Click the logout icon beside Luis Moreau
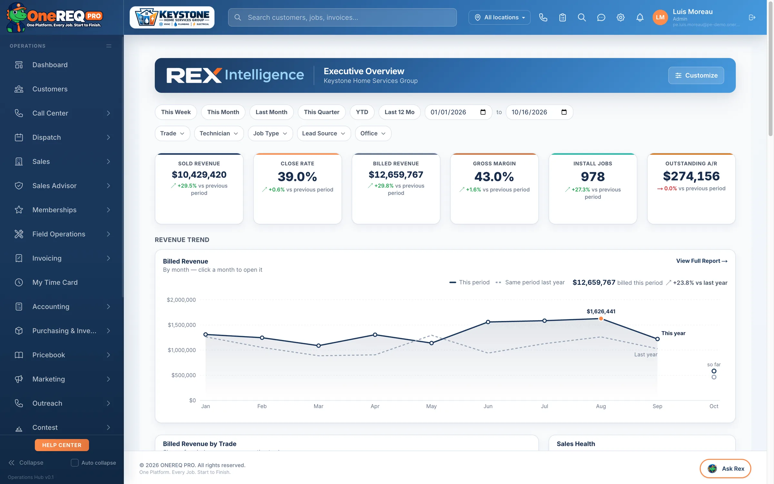This screenshot has height=484, width=774. pyautogui.click(x=752, y=17)
